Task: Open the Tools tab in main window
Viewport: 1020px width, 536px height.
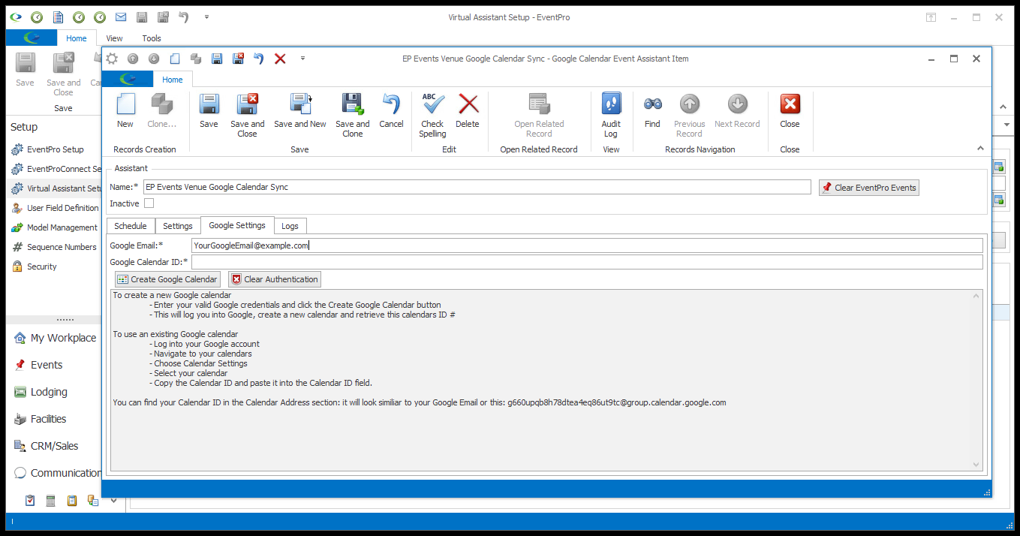Action: point(152,38)
